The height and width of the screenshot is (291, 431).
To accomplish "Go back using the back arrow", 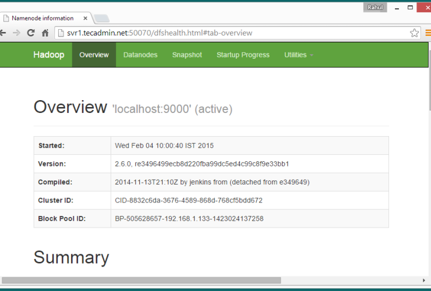I will [3, 33].
